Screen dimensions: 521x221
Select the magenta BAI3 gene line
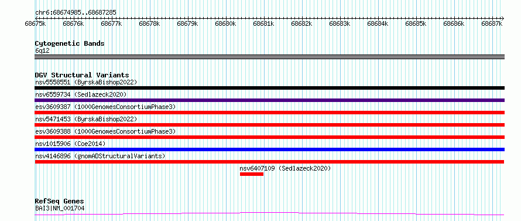tap(269, 213)
